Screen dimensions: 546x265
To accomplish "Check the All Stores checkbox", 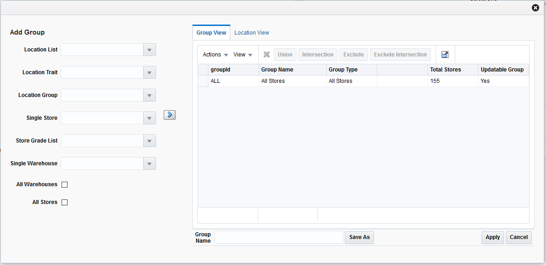I will point(64,203).
